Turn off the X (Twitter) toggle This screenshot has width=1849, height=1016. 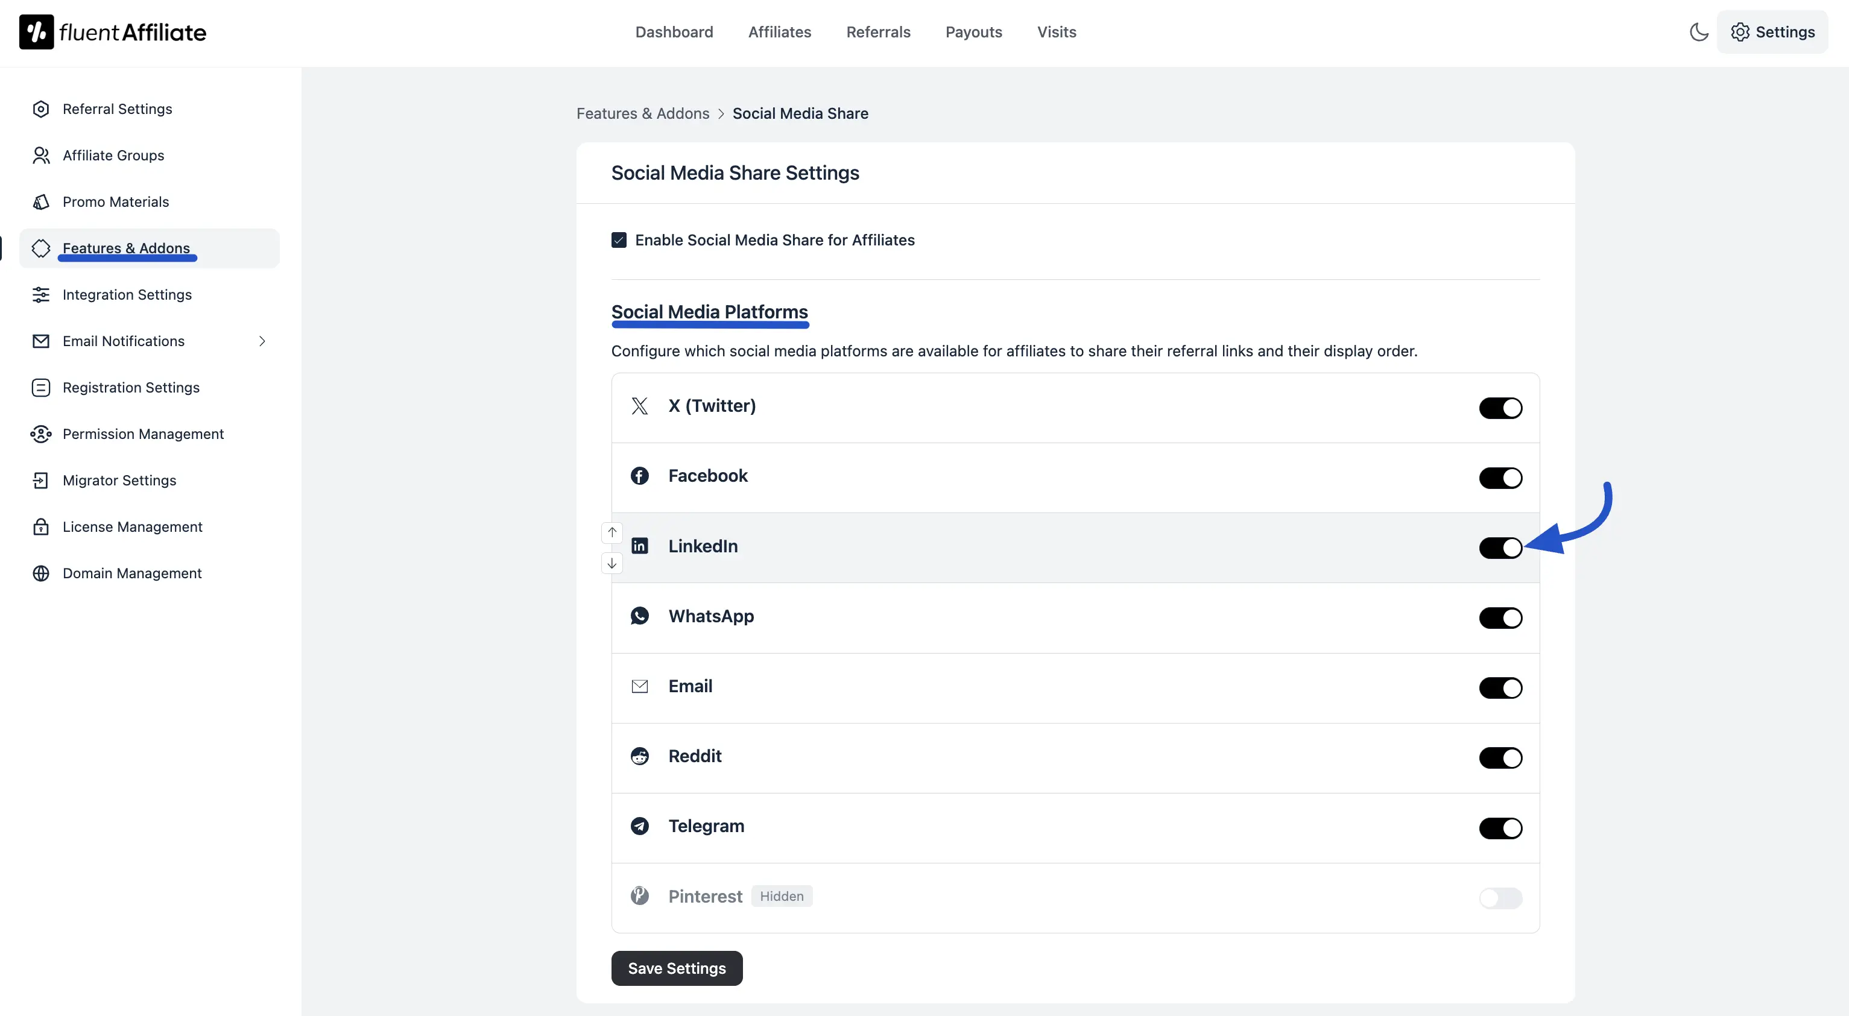pyautogui.click(x=1500, y=408)
